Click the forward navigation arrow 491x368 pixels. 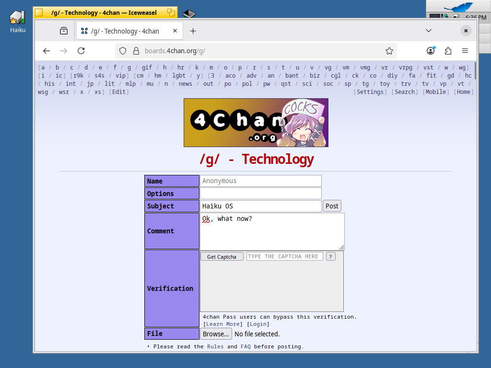64,51
